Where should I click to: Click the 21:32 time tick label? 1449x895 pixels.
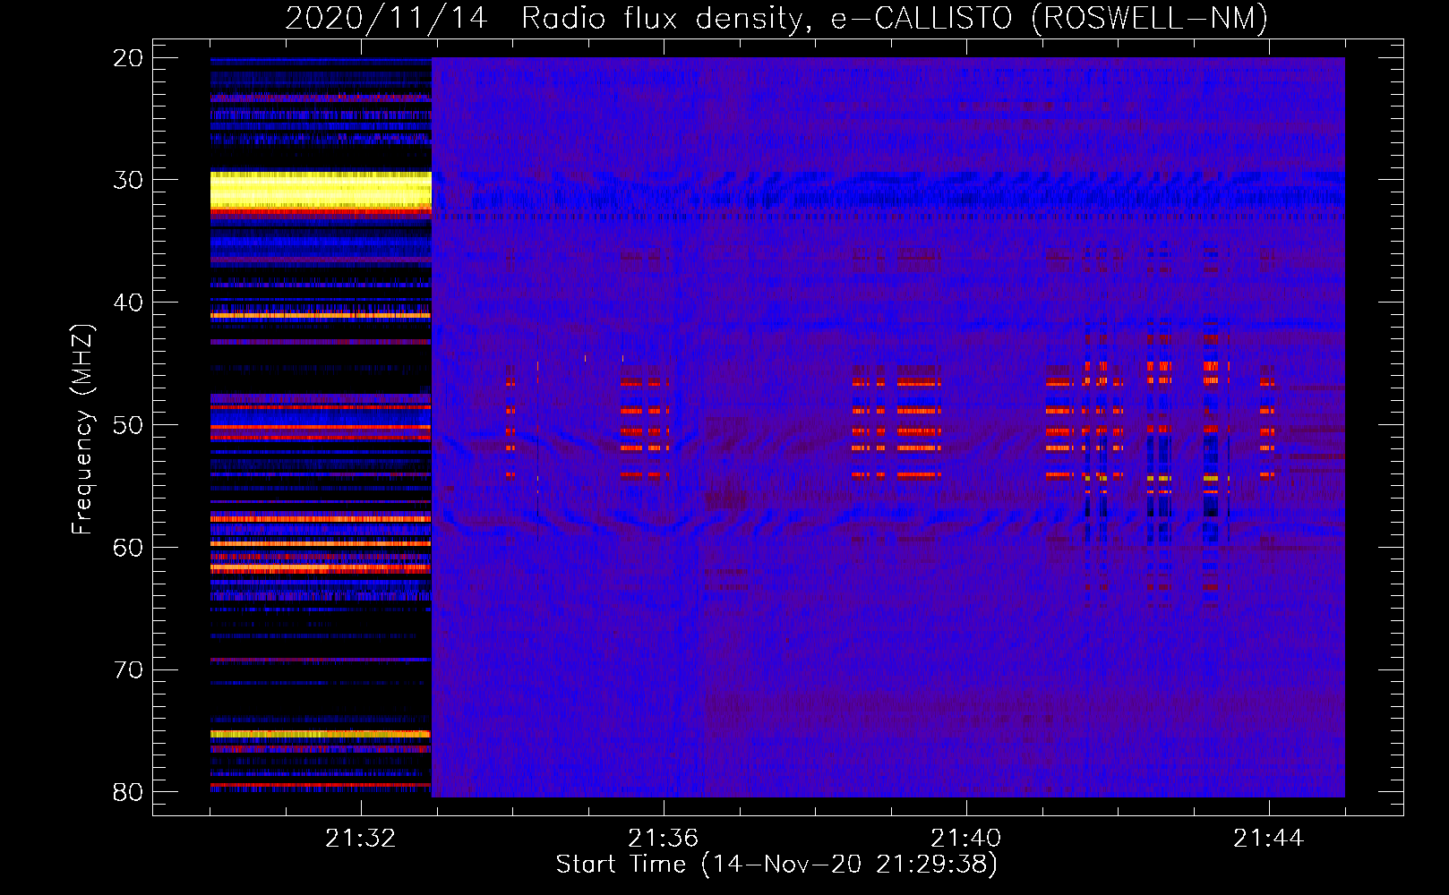(x=361, y=839)
